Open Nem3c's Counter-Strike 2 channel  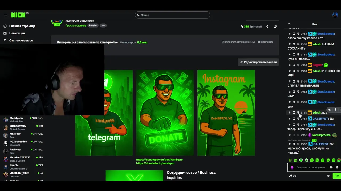coord(23,167)
